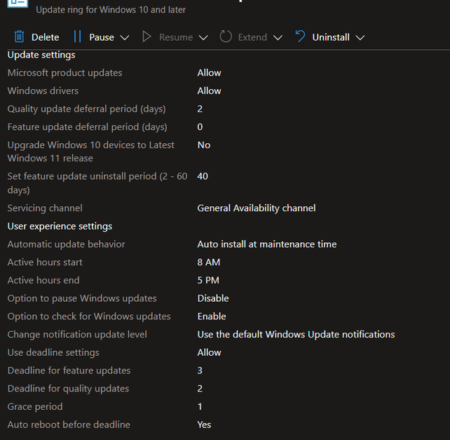The image size is (450, 440).
Task: Click the 'Disable' value
Action: coord(213,299)
